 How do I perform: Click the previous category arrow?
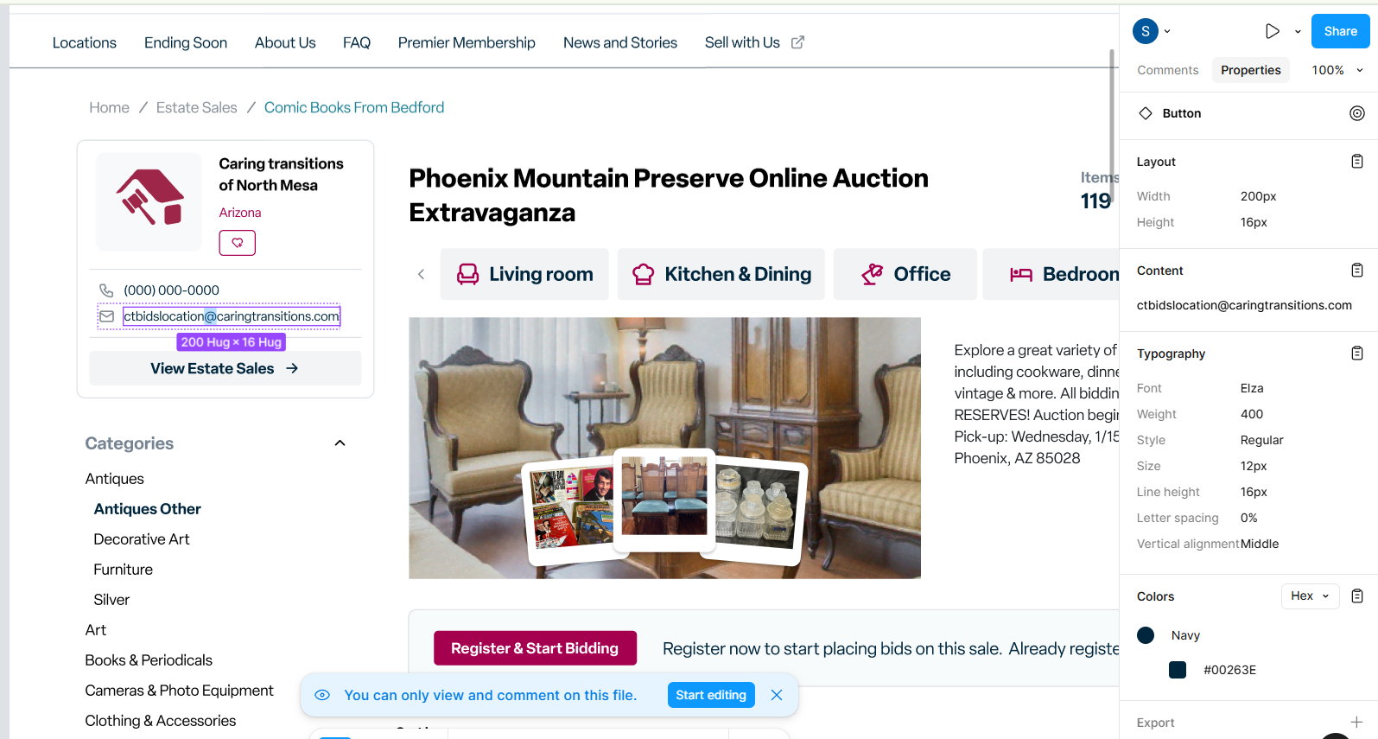click(421, 274)
